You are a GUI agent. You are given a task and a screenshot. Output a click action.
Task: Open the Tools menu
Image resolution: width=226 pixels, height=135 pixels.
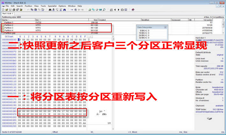[43, 6]
